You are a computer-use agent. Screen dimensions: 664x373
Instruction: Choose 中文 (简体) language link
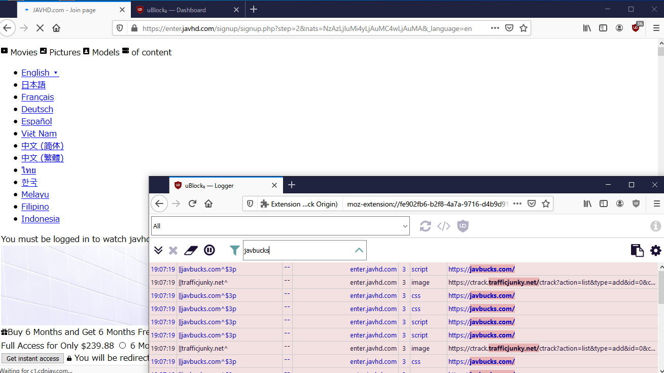point(43,146)
